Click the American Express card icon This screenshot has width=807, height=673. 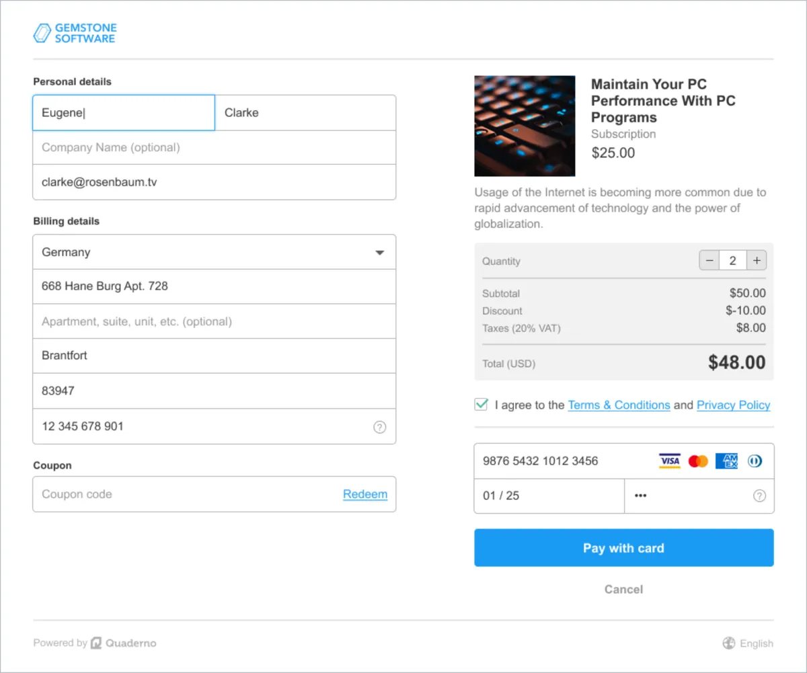tap(726, 461)
